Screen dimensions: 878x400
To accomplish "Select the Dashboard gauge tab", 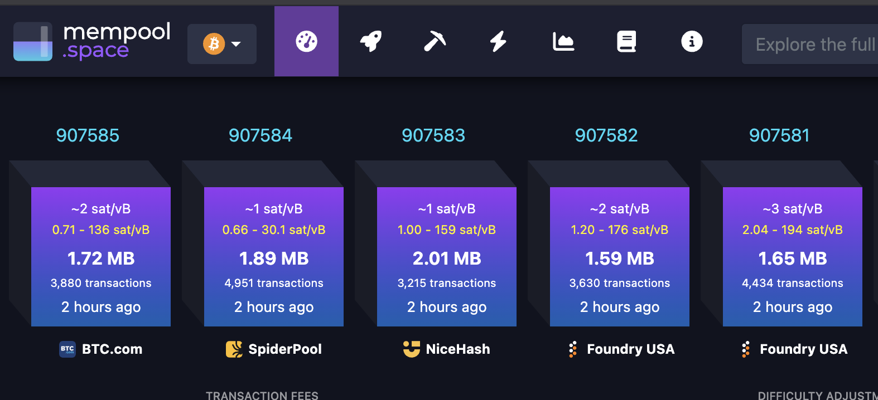I will tap(306, 41).
